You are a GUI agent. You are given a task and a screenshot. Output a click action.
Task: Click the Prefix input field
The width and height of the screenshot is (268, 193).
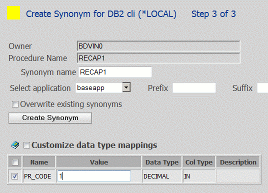[194, 87]
